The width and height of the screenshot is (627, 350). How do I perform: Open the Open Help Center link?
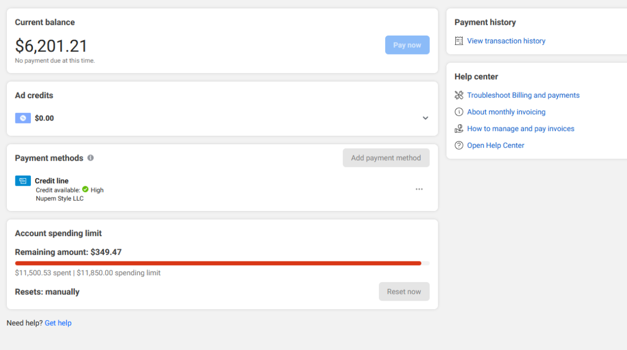[x=495, y=145]
